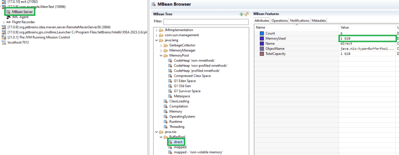399x155 pixels.
Task: Open the Notifications tab
Action: coord(300,21)
